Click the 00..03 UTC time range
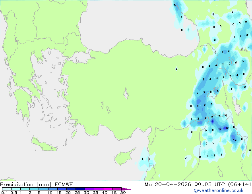The image size is (252, 194). tap(209, 184)
